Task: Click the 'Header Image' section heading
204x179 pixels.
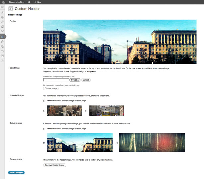Action: pos(15,15)
